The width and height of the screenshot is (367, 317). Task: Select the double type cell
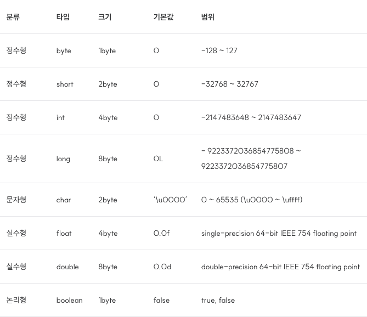pos(67,267)
